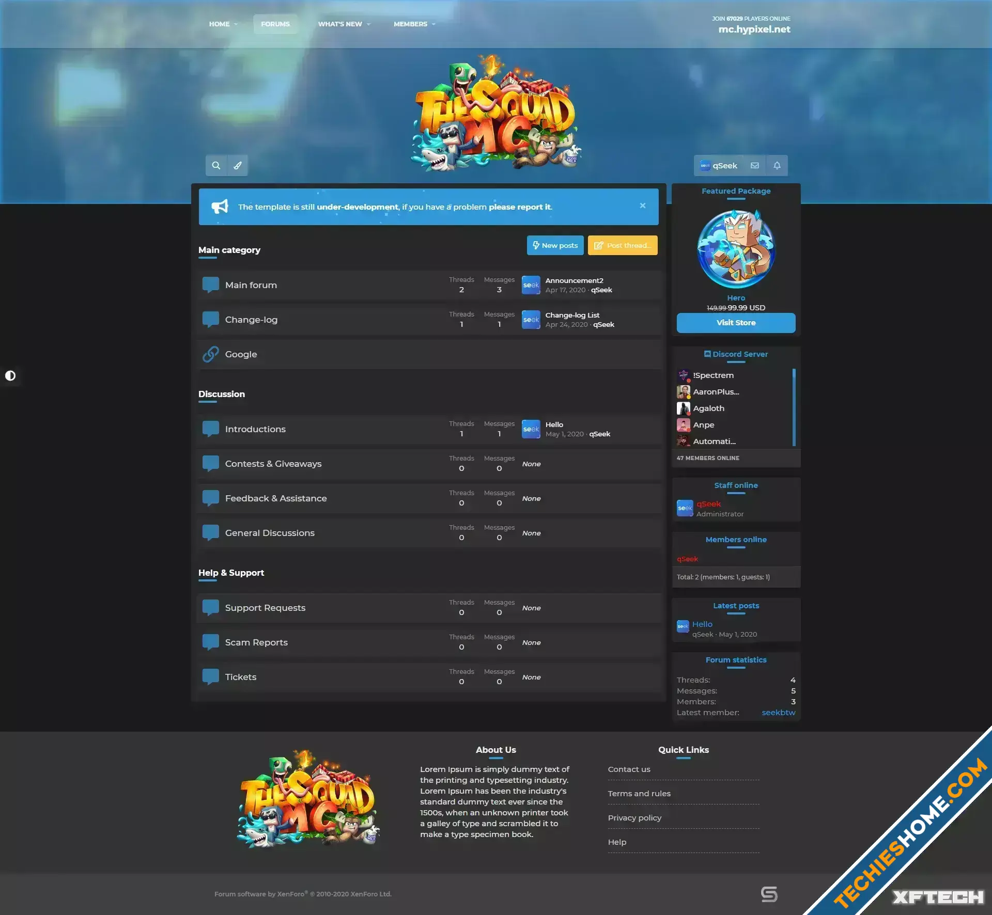Open Terms and rules link
This screenshot has width=992, height=915.
[x=640, y=794]
